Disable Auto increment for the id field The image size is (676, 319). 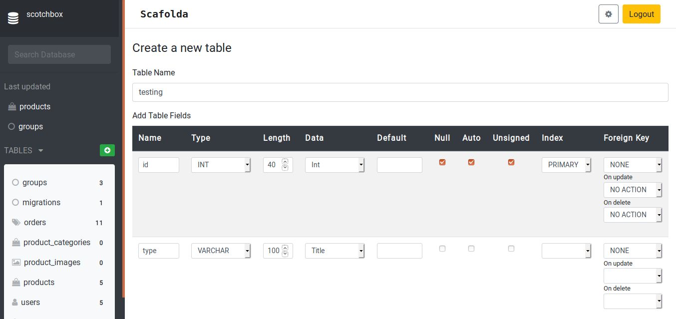471,162
